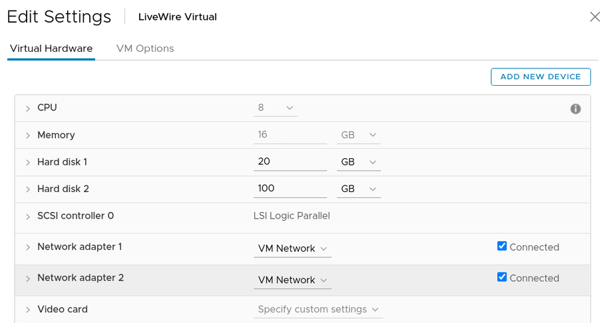Screen dimensions: 603x323
Task: Expand Network adapter 2 details
Action: 28,279
